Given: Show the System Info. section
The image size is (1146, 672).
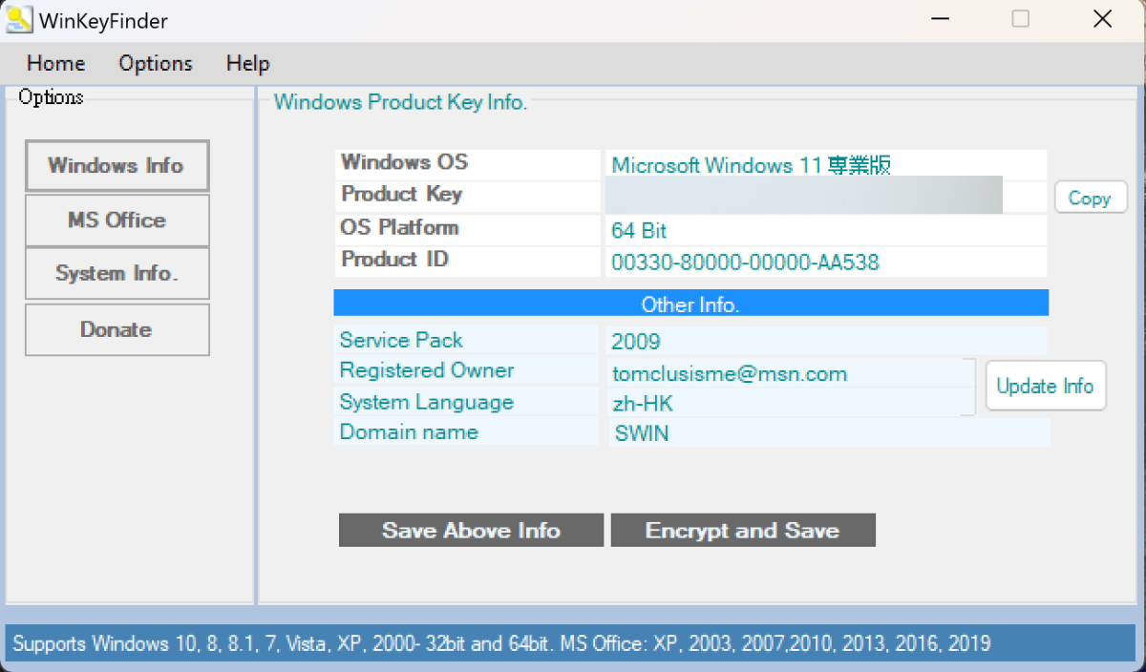Looking at the screenshot, I should coord(117,274).
